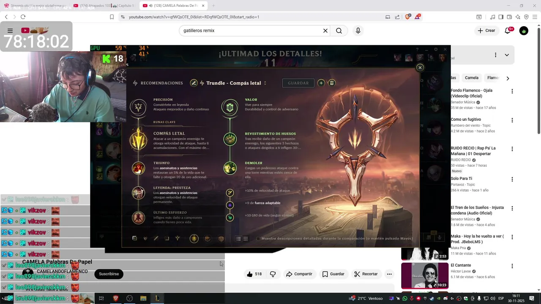The height and width of the screenshot is (304, 541).
Task: Like the video with 518 likes
Action: (254, 274)
